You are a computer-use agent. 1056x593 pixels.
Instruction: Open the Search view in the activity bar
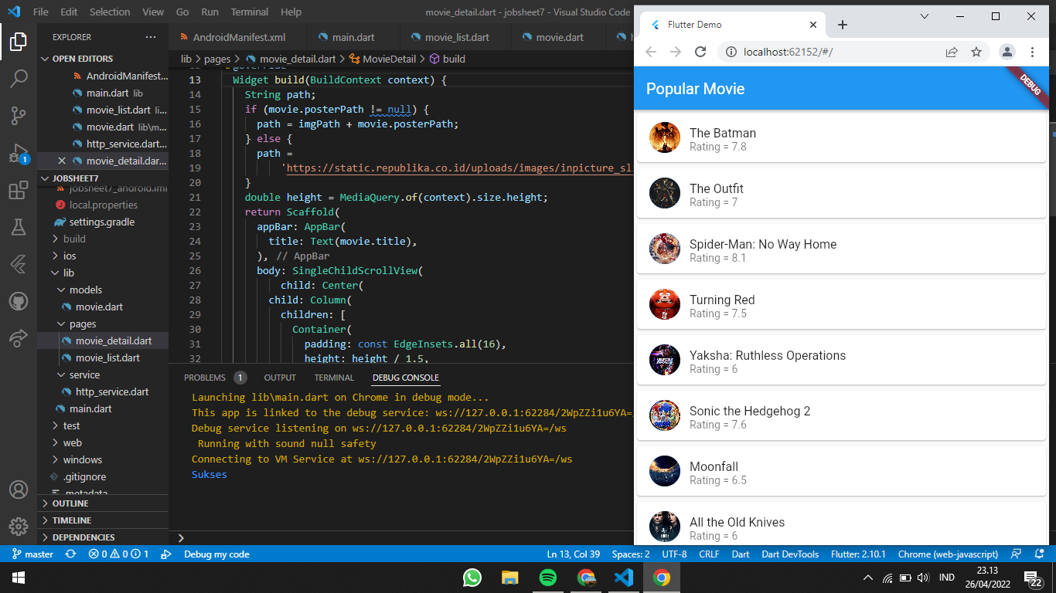[19, 78]
